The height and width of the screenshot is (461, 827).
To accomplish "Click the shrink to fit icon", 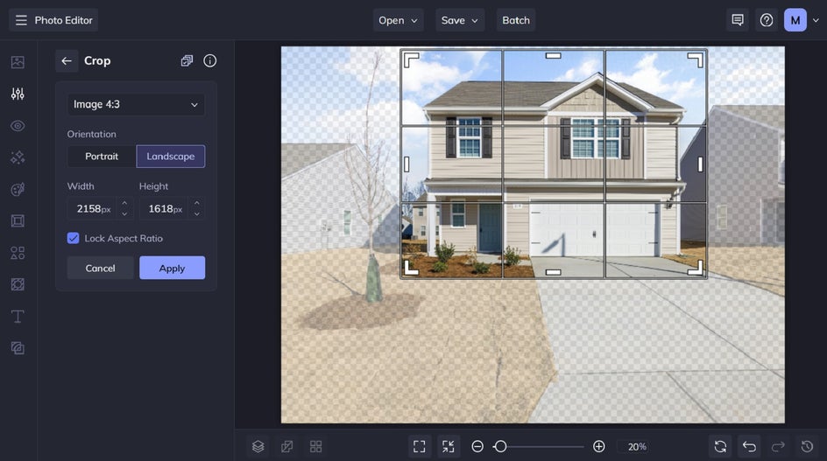I will point(449,446).
